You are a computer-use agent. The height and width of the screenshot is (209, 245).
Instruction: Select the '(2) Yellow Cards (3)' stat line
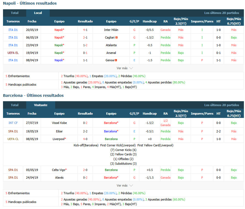tap(123, 154)
